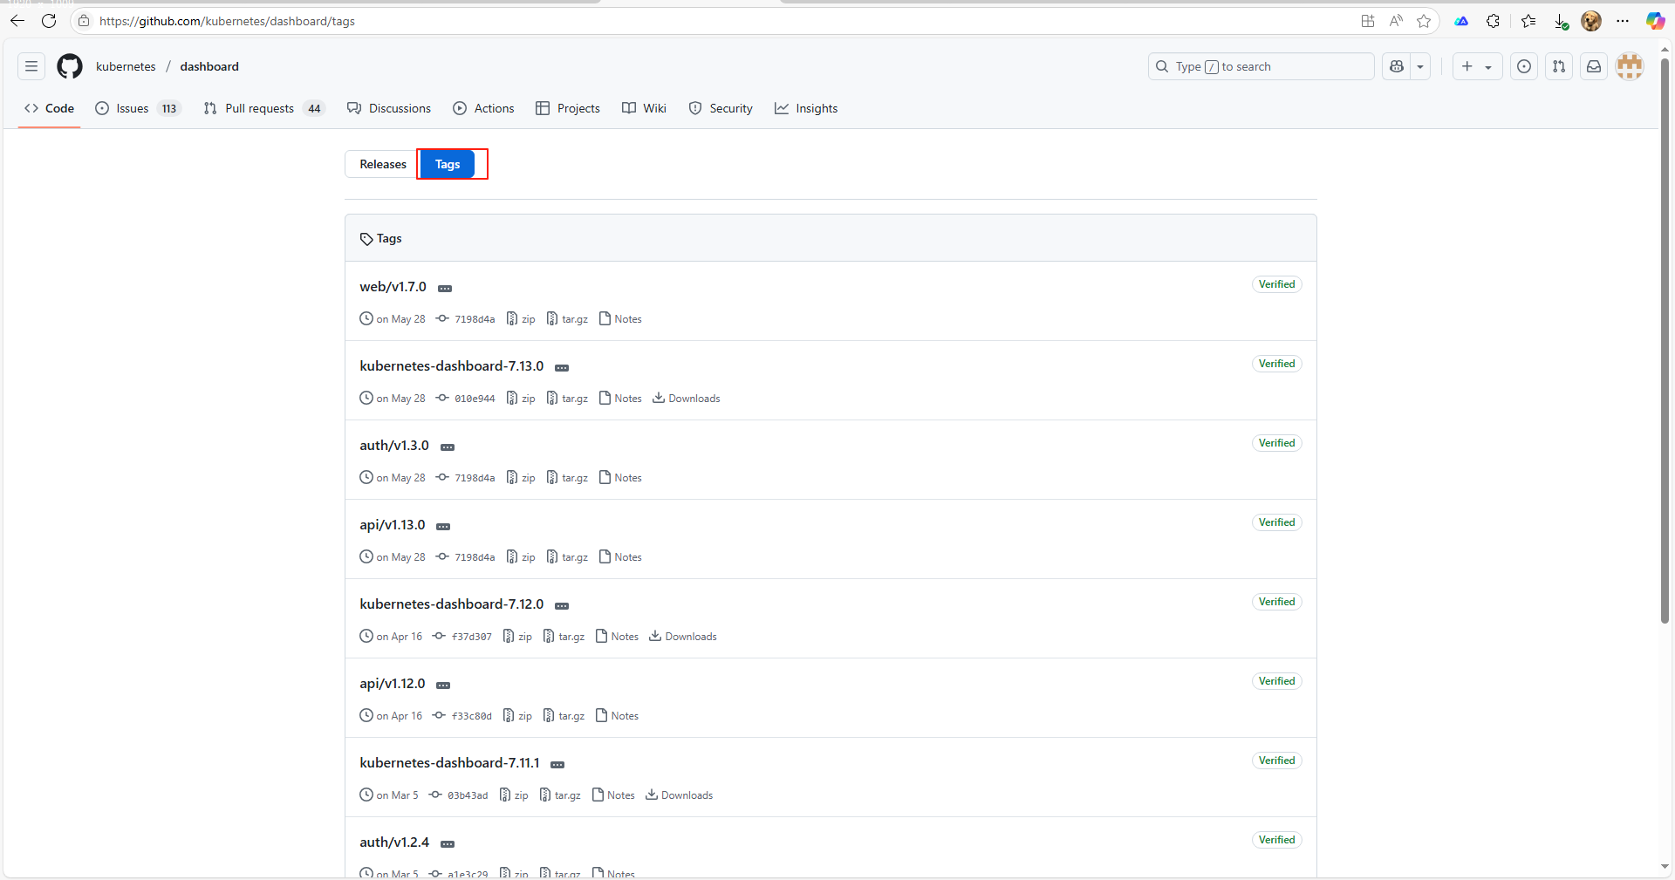Viewport: 1675px width, 880px height.
Task: Open the Issues tab
Action: click(x=138, y=108)
